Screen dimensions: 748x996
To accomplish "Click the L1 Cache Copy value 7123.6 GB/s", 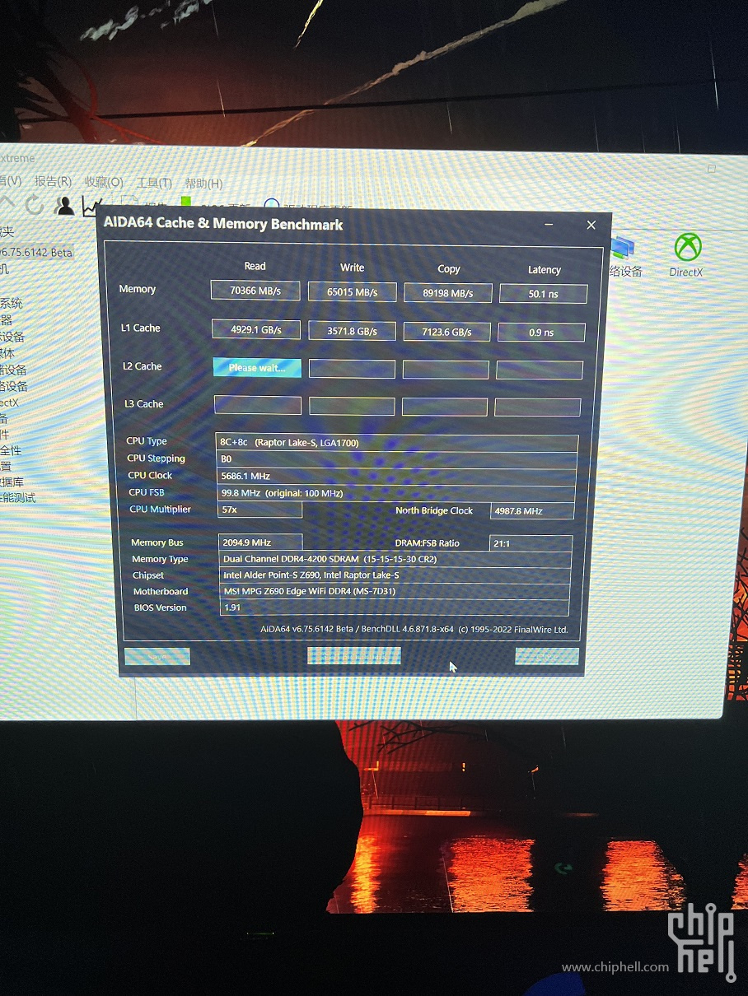I will [x=447, y=332].
